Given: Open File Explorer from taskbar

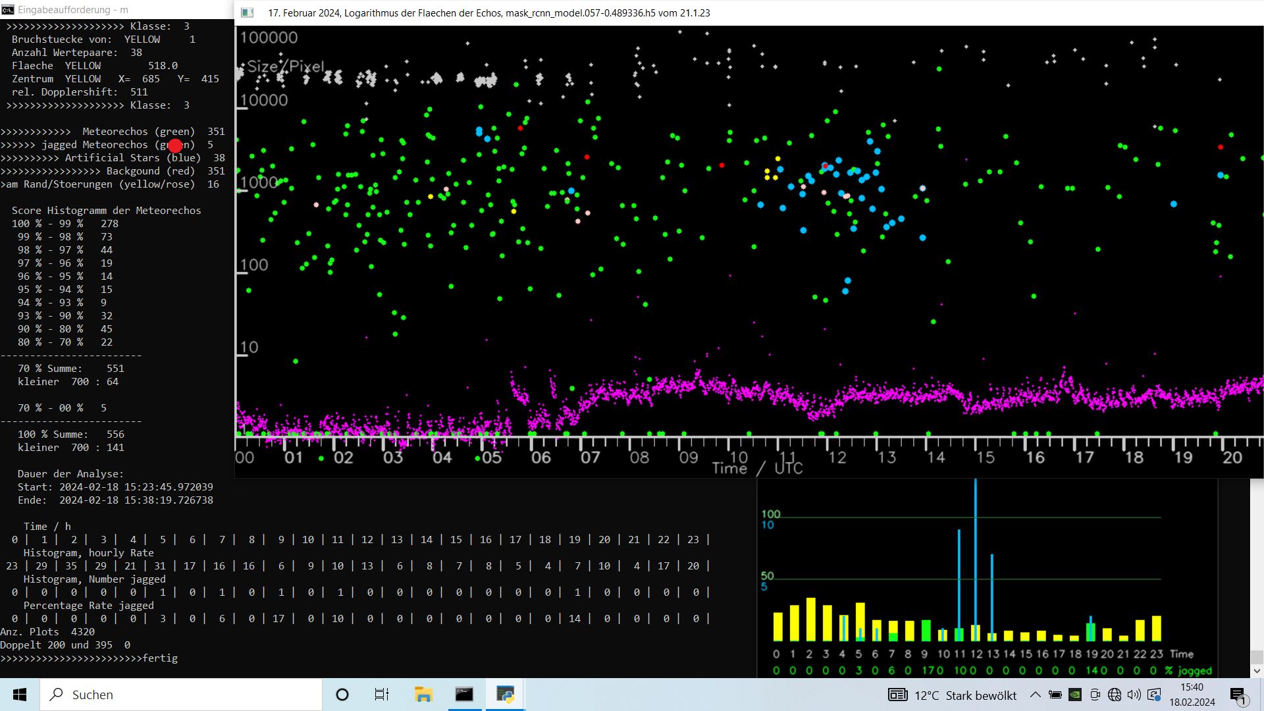Looking at the screenshot, I should click(x=423, y=695).
